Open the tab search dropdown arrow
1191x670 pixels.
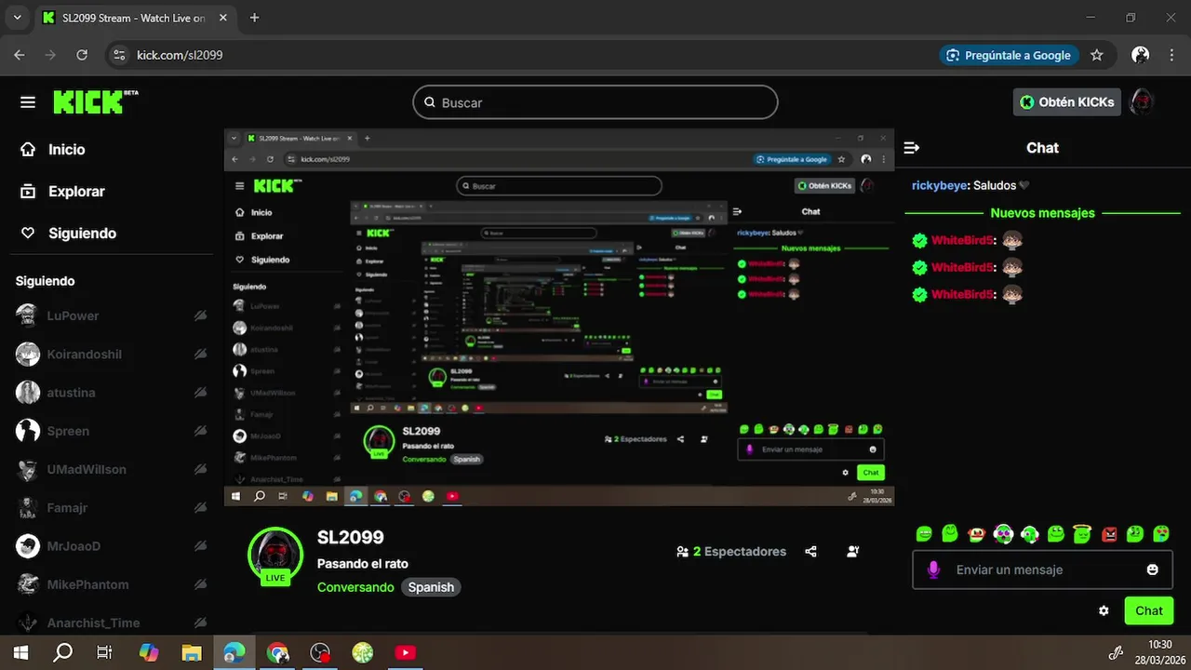tap(19, 18)
